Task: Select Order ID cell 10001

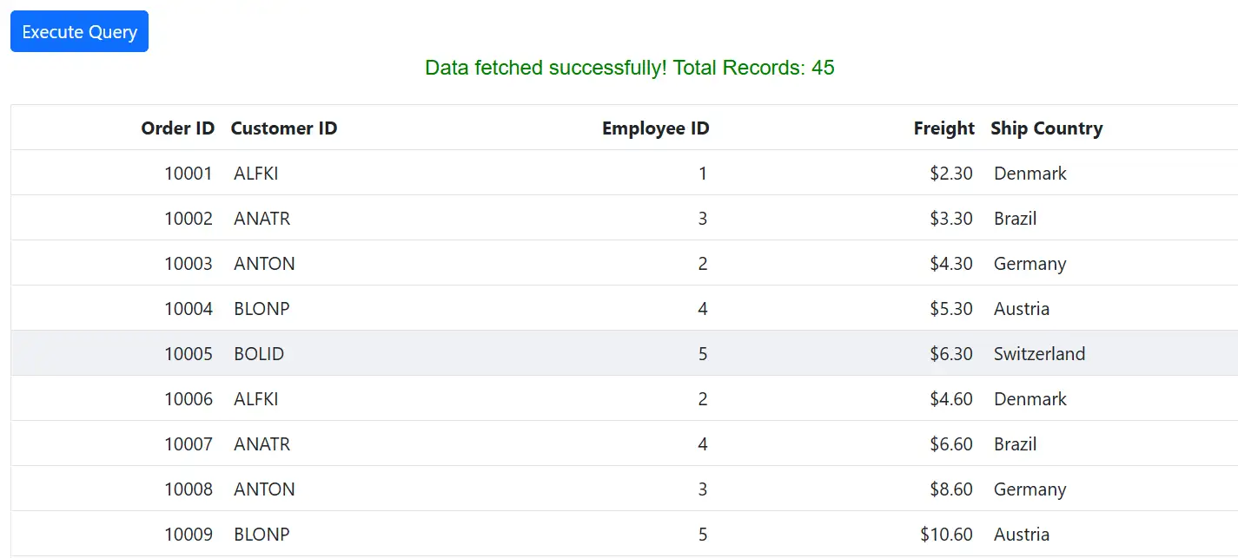Action: click(x=189, y=174)
